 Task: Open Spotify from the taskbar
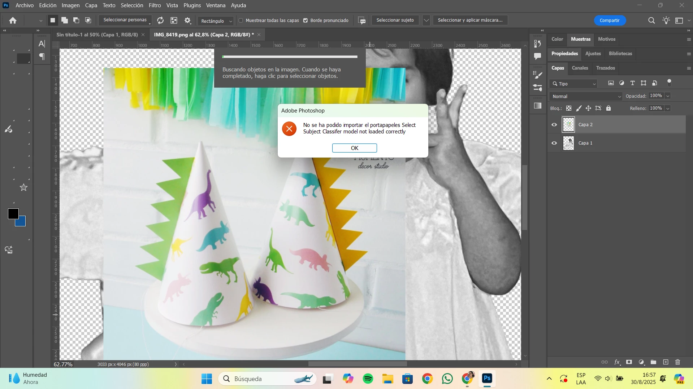coord(368,379)
